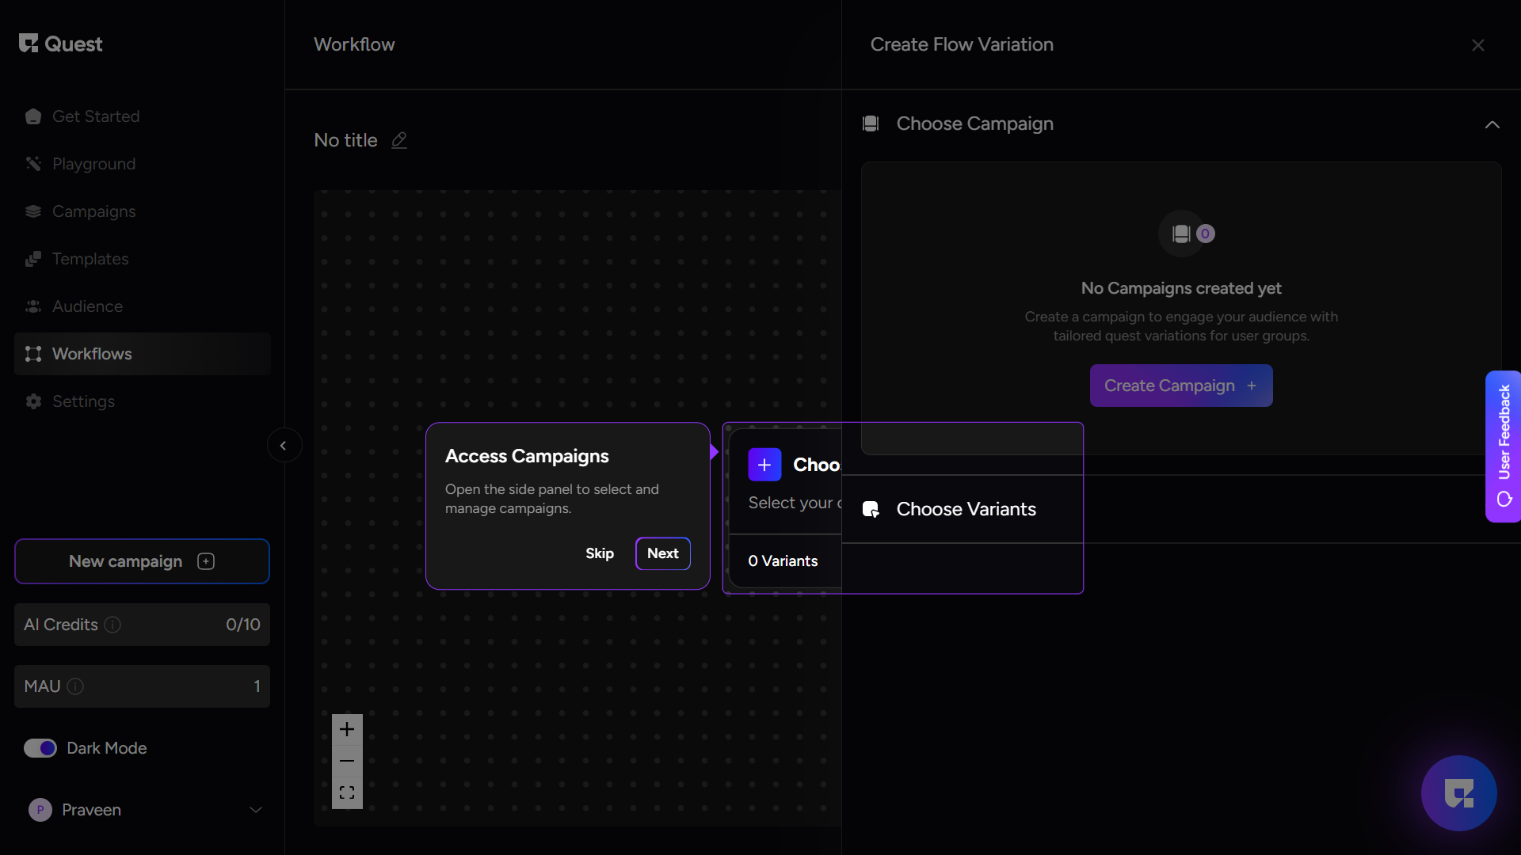
Task: Collapse the left sidebar with the arrow
Action: coord(284,446)
